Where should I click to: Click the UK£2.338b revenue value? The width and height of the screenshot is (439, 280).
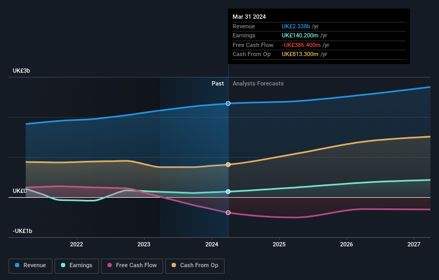pos(296,26)
